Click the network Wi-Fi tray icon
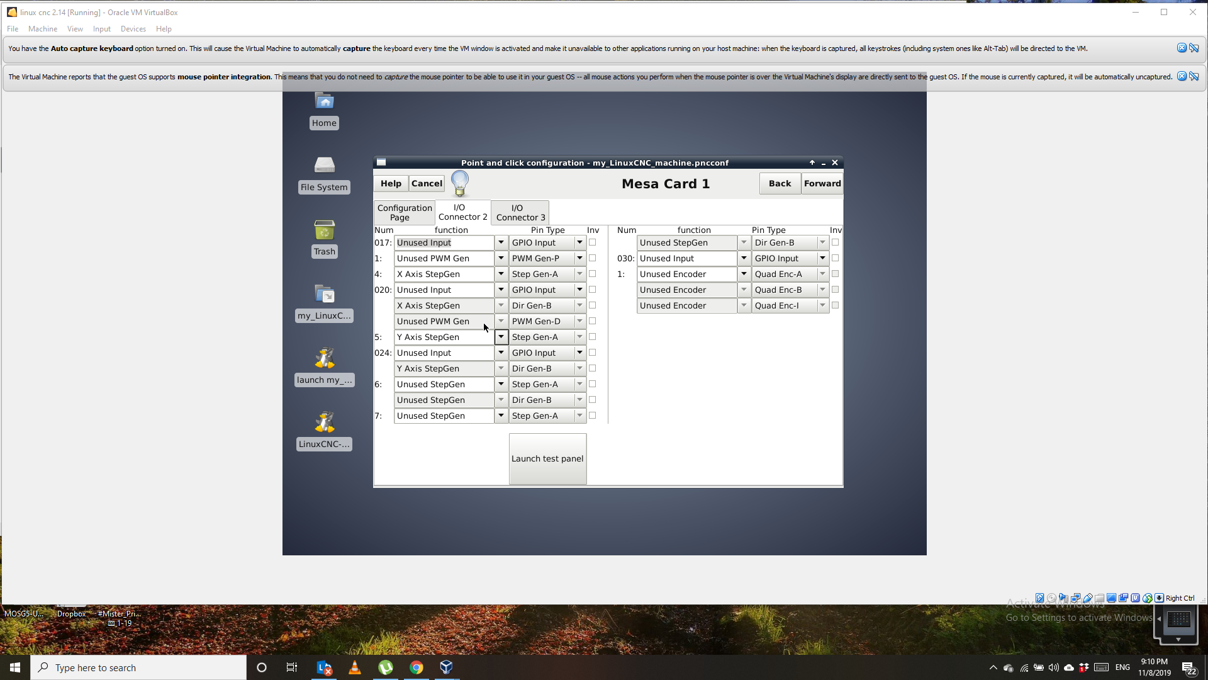 tap(1024, 667)
